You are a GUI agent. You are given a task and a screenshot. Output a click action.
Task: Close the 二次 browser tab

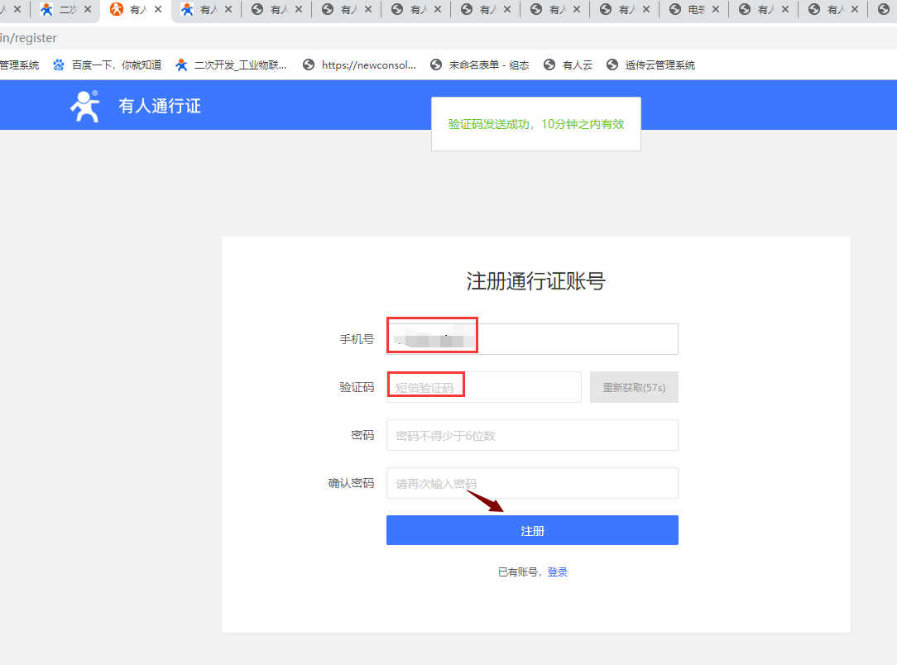[x=88, y=10]
